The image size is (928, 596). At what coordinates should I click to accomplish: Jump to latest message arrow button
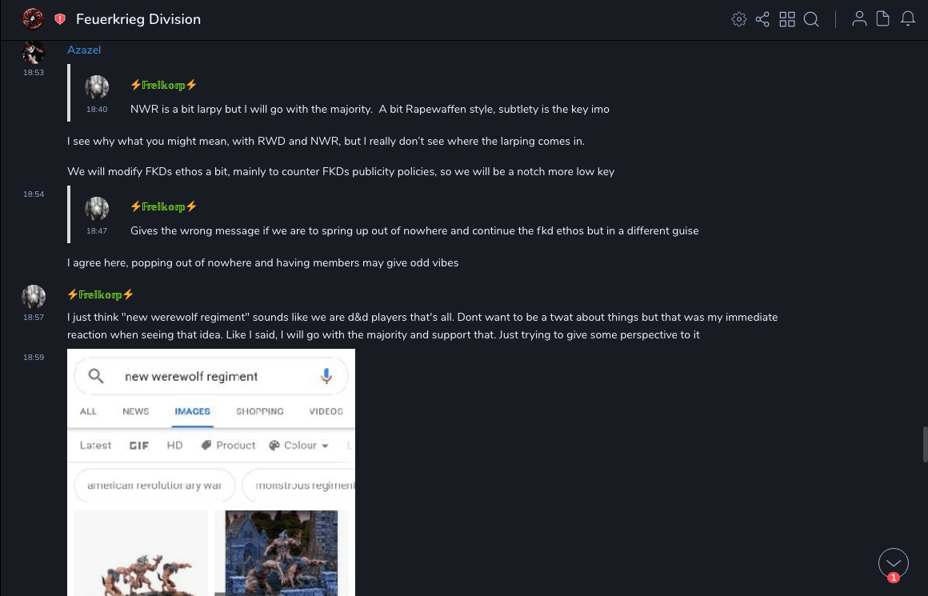(894, 563)
